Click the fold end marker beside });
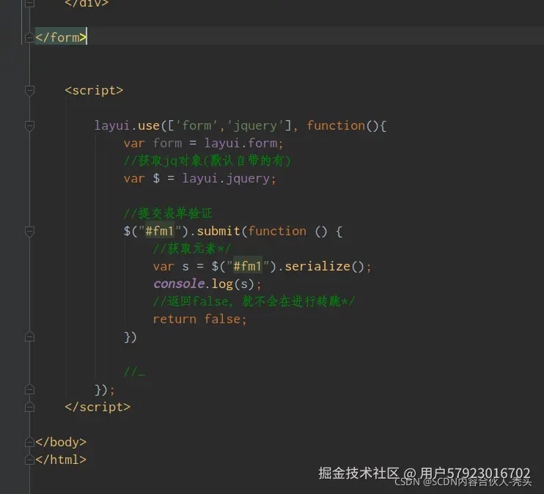The image size is (544, 494). tap(29, 390)
